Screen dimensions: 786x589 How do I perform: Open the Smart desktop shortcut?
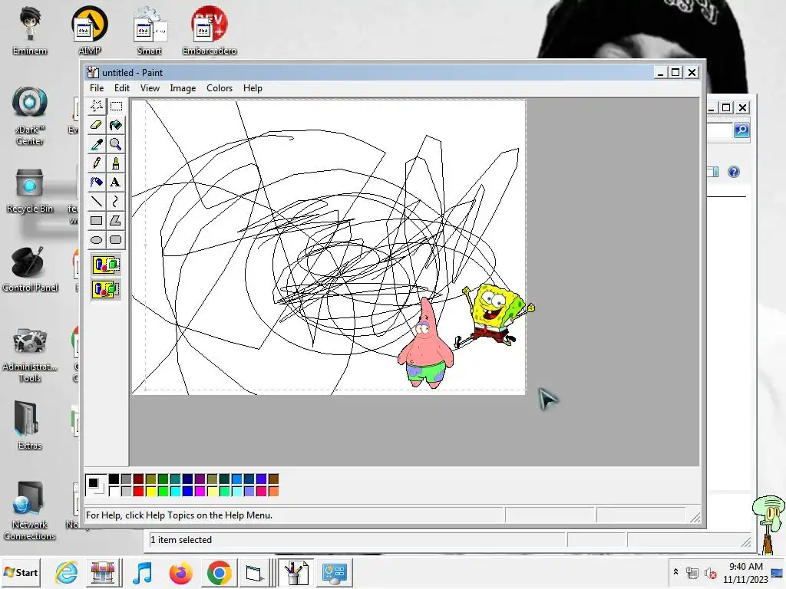tap(150, 30)
